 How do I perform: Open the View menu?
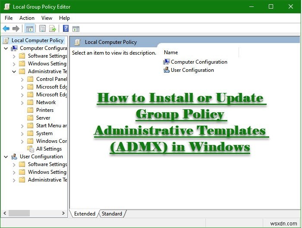click(47, 18)
